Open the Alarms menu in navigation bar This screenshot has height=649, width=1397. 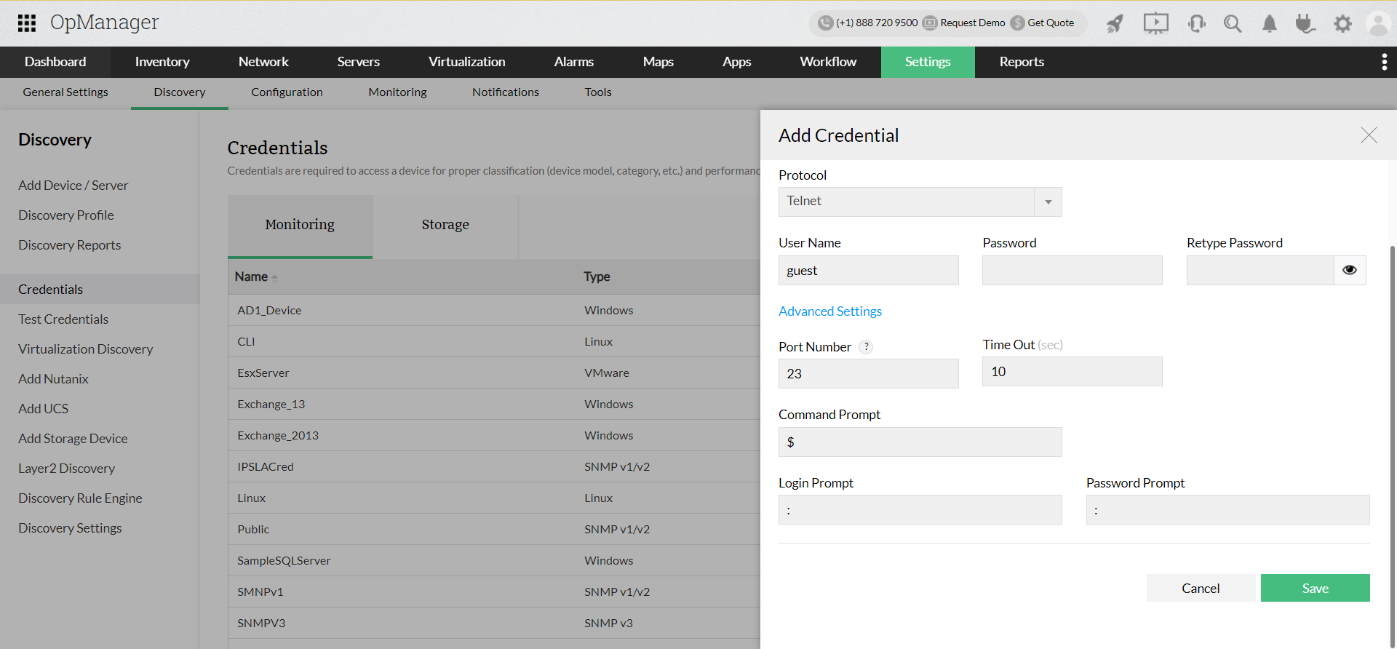(x=573, y=63)
